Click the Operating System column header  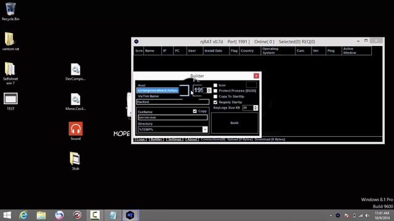coord(278,51)
